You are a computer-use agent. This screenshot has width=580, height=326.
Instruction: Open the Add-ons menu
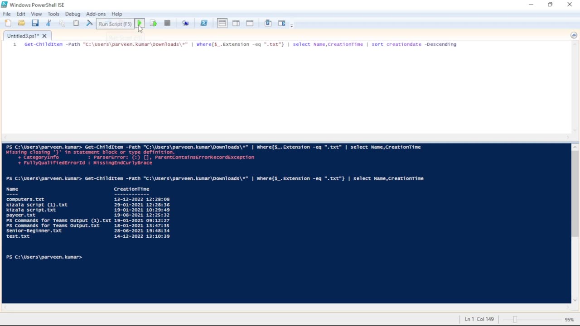coord(96,14)
